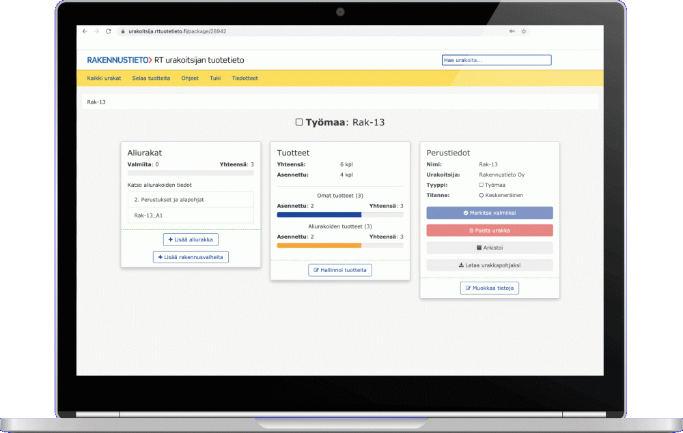This screenshot has height=433, width=683.
Task: Click the Aliurakat Valmiita progress bar
Action: [x=191, y=173]
